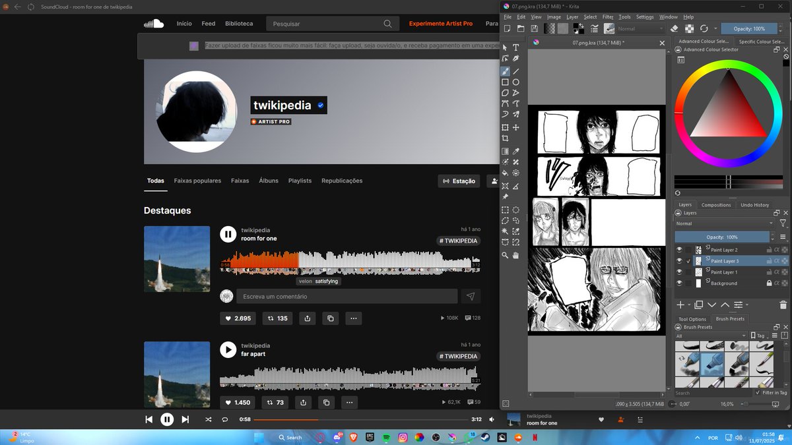Open more options on far apart track
This screenshot has height=445, width=792.
[350, 402]
